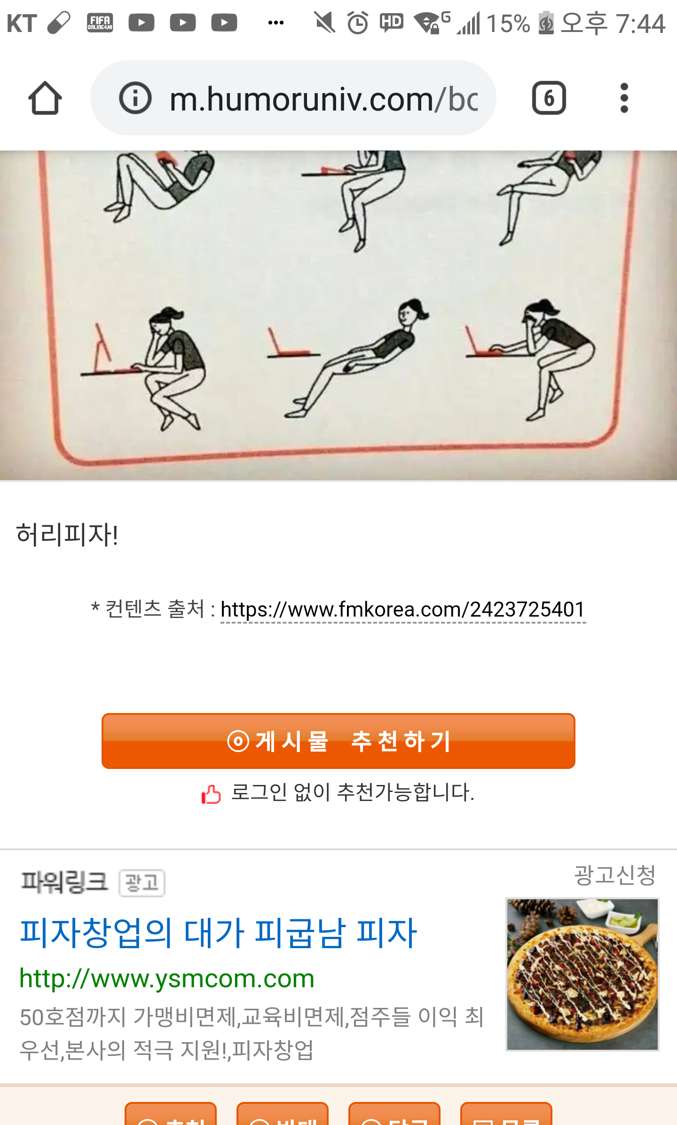Image resolution: width=677 pixels, height=1125 pixels.
Task: Tap the 광고 badge next to 파워링크
Action: pyautogui.click(x=142, y=883)
